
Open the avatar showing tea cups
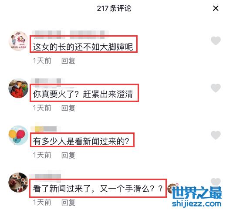[18, 183]
